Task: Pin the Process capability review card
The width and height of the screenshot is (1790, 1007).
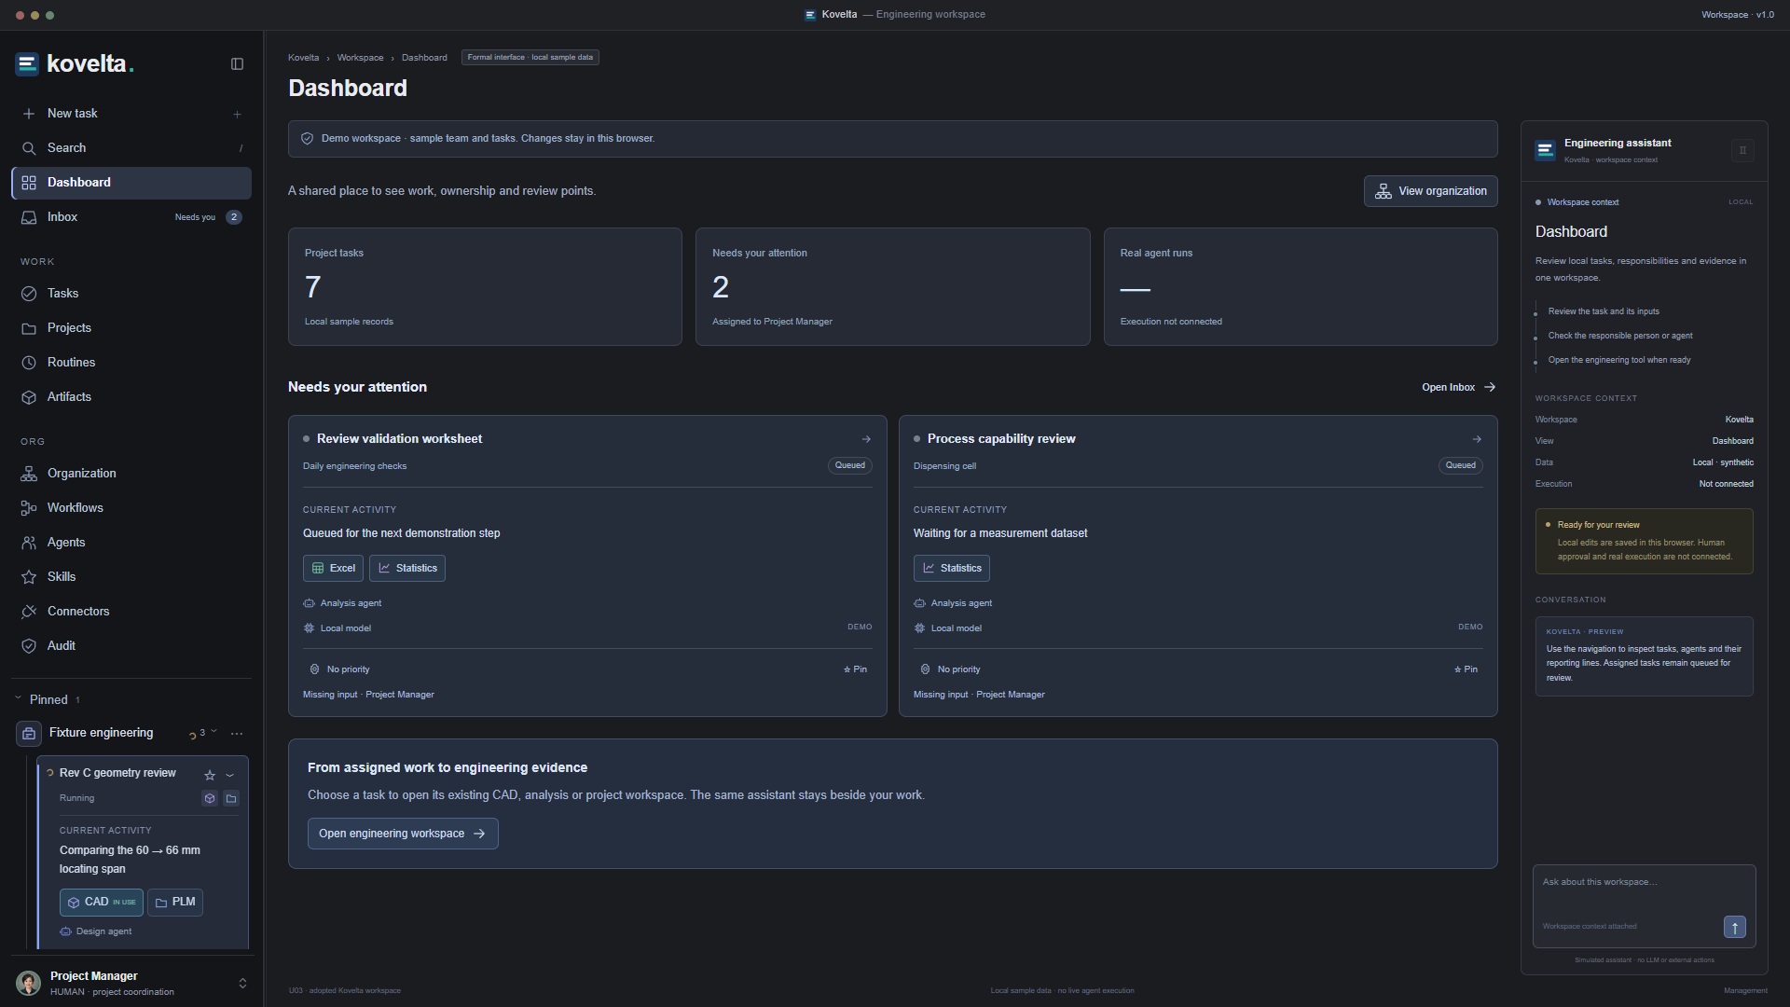Action: pos(1466,669)
